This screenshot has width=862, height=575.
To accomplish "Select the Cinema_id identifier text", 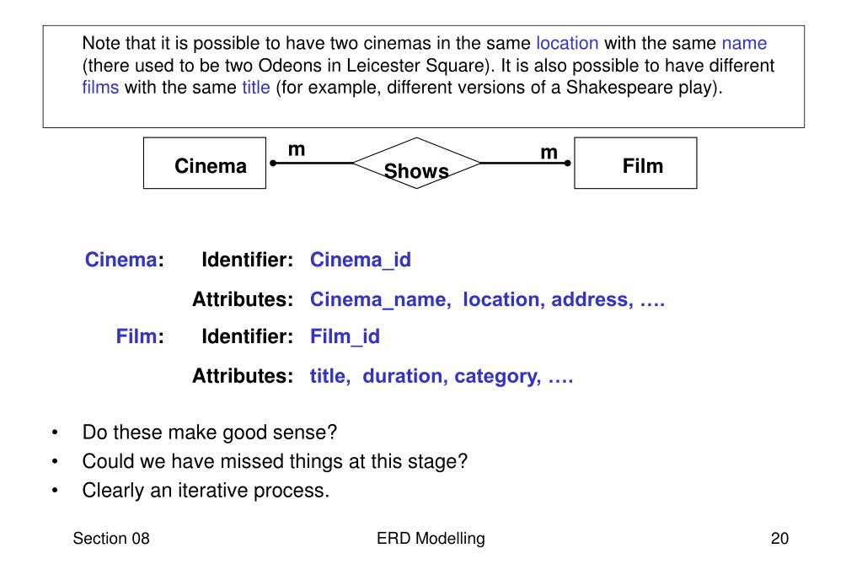I will coord(360,260).
